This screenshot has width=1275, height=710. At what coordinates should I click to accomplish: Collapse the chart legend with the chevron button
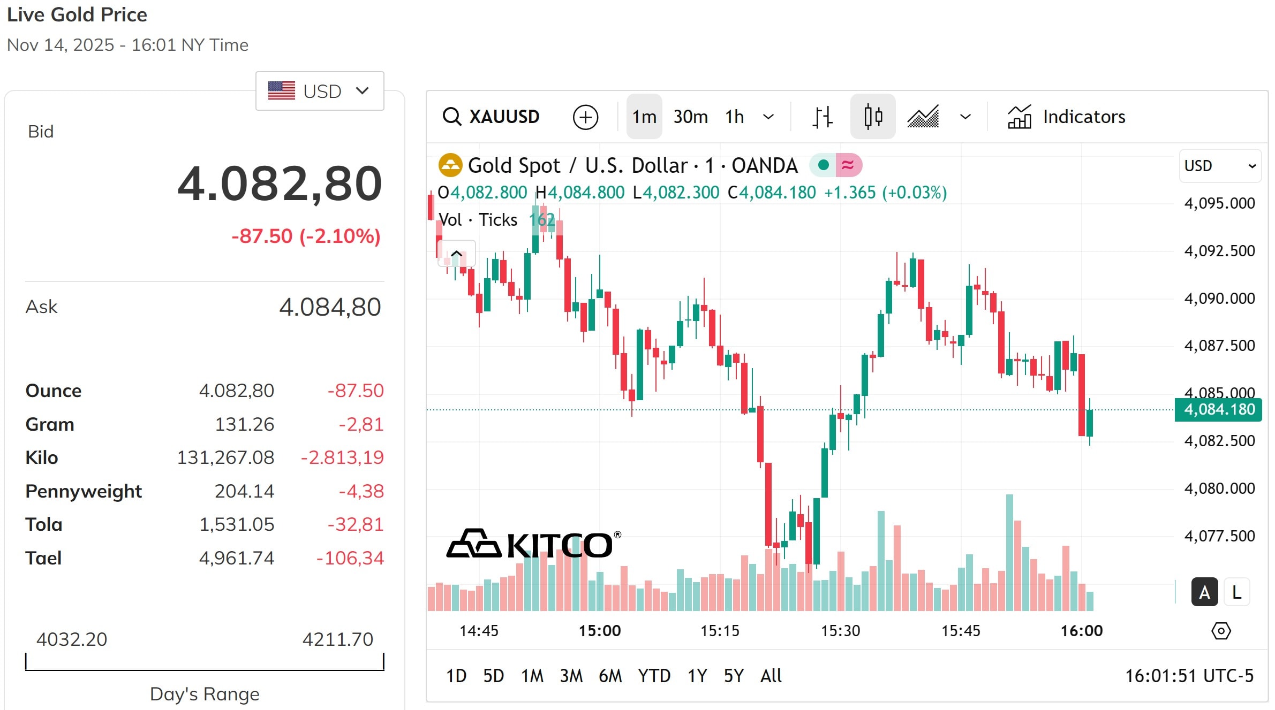(456, 253)
